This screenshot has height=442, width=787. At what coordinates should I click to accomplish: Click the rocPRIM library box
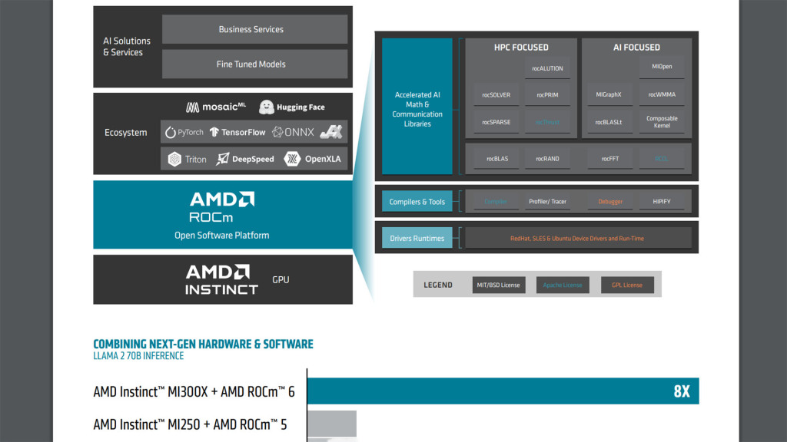pyautogui.click(x=547, y=94)
